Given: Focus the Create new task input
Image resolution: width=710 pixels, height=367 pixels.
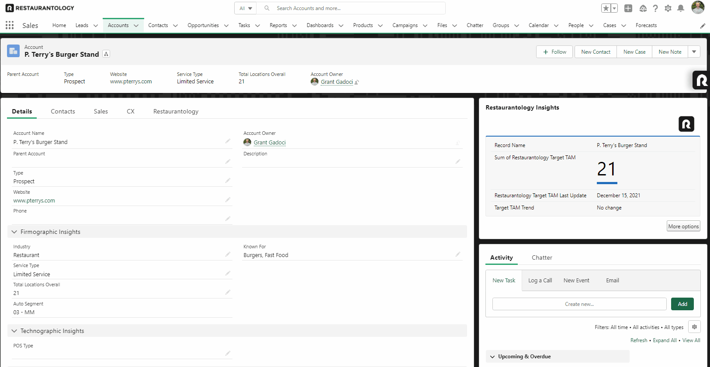Looking at the screenshot, I should (579, 304).
